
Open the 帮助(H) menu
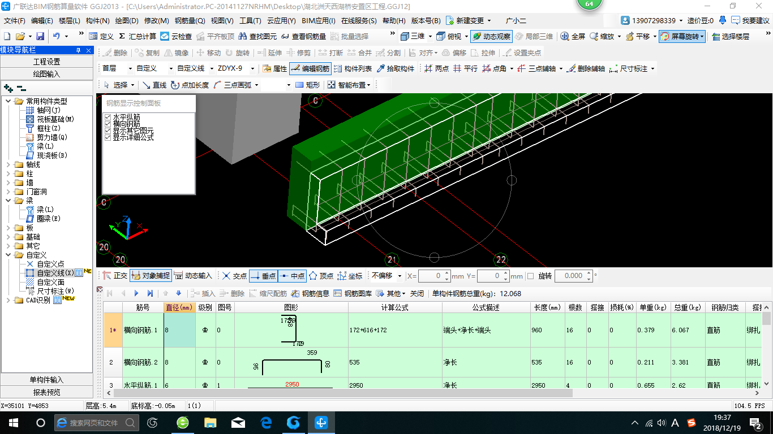[x=394, y=21]
